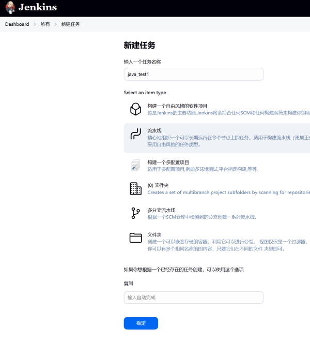Select the multi-configuration project icon
This screenshot has width=310, height=340.
(135, 166)
